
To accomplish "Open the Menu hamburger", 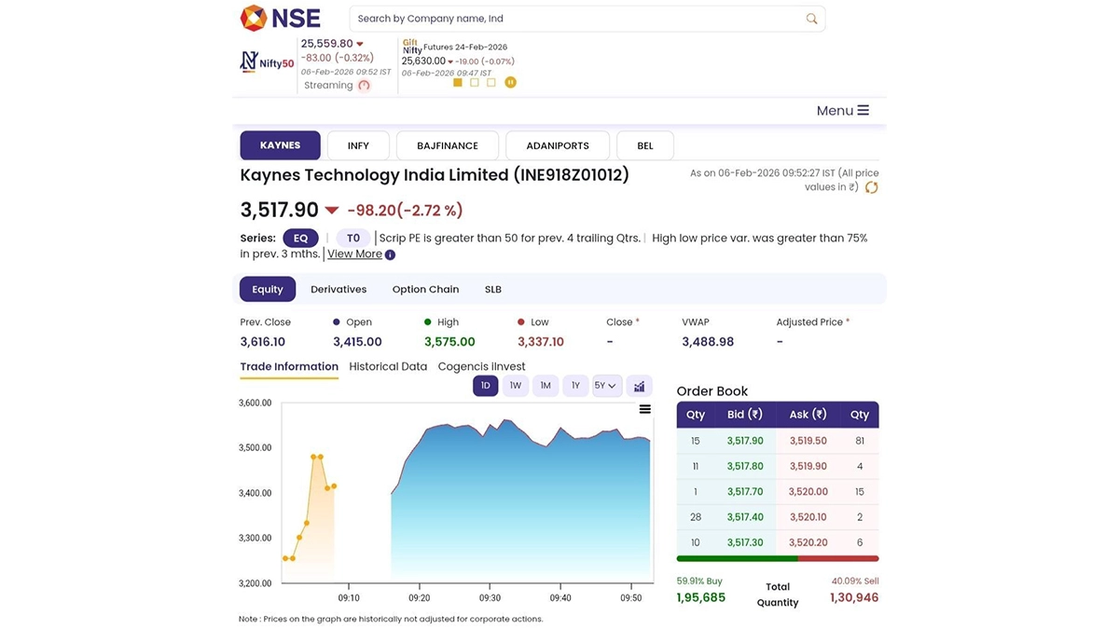I will click(x=843, y=111).
